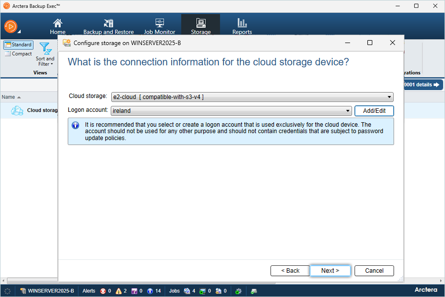Screen dimensions: 445x297
Task: Click the storage device status icon
Action: coord(254,291)
